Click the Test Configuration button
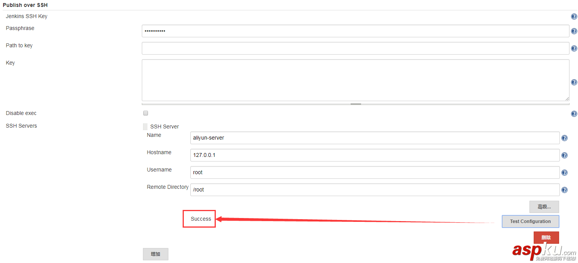The image size is (578, 263). click(x=530, y=221)
